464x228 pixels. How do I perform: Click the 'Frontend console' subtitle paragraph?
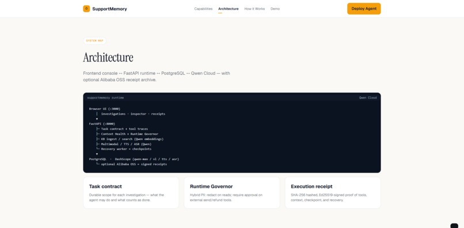(157, 77)
